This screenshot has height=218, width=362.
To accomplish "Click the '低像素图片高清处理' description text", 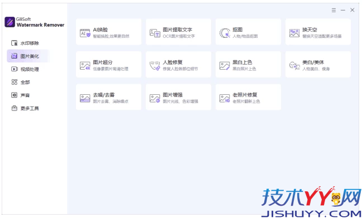I will 111,69.
